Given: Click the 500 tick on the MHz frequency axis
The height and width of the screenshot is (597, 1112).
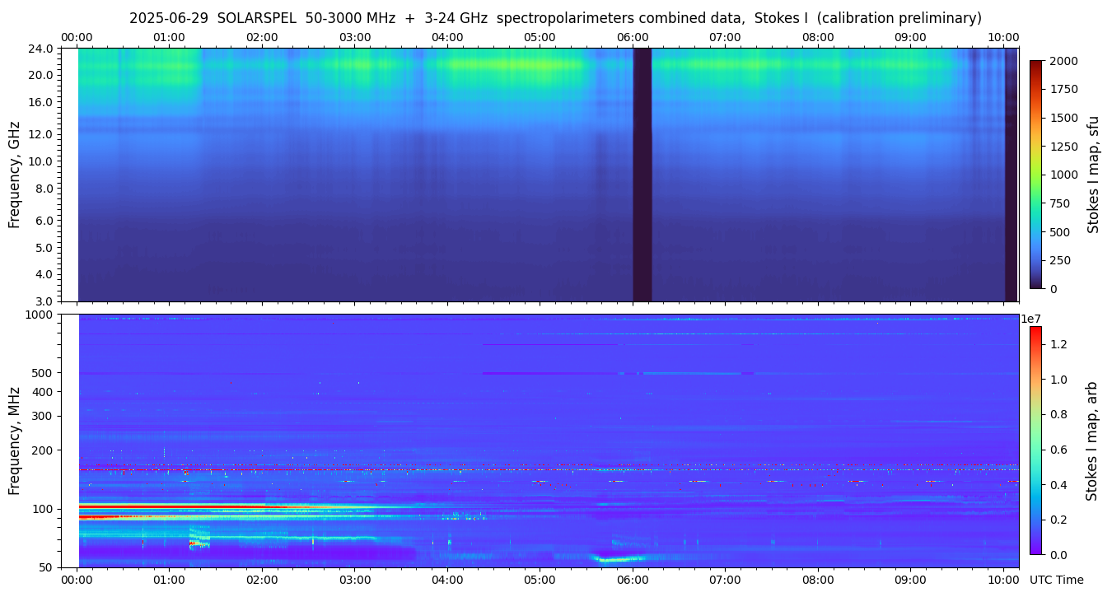Looking at the screenshot, I should (41, 373).
